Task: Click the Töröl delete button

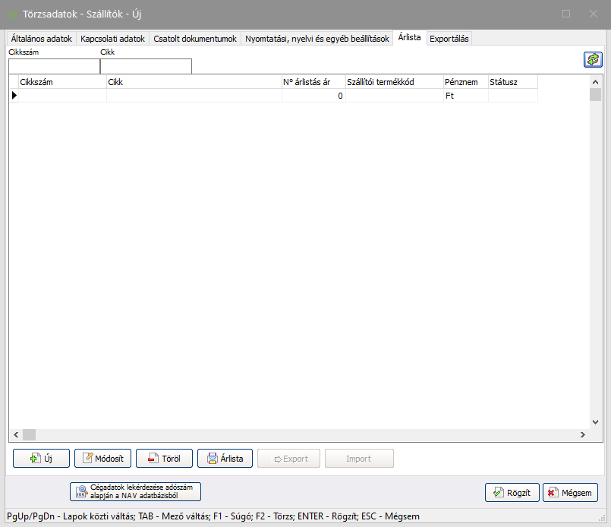Action: pos(164,458)
